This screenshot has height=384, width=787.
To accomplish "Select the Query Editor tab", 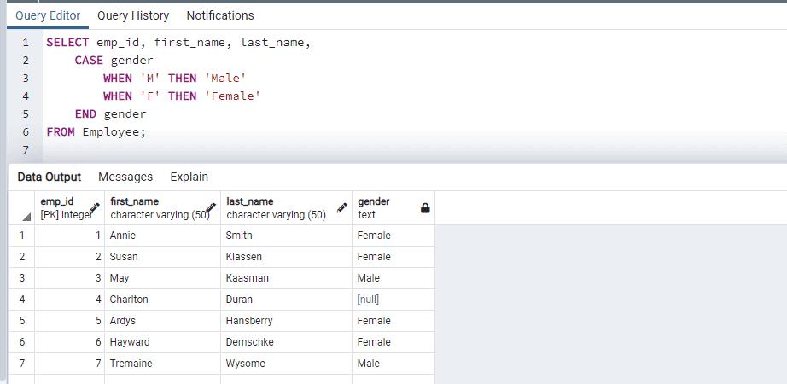I will tap(49, 15).
